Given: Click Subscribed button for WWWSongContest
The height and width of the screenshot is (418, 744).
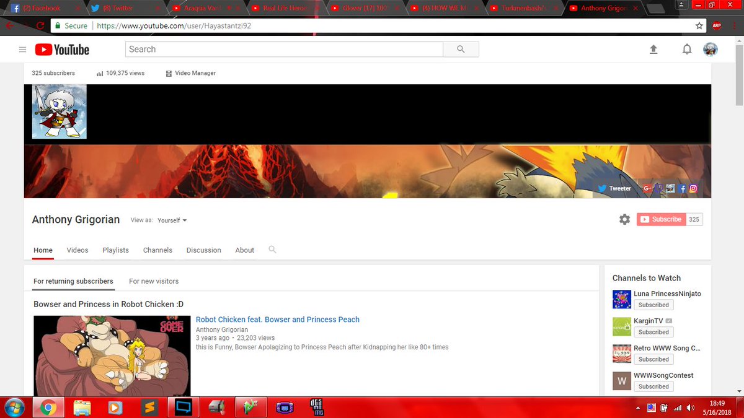Looking at the screenshot, I should pyautogui.click(x=653, y=386).
